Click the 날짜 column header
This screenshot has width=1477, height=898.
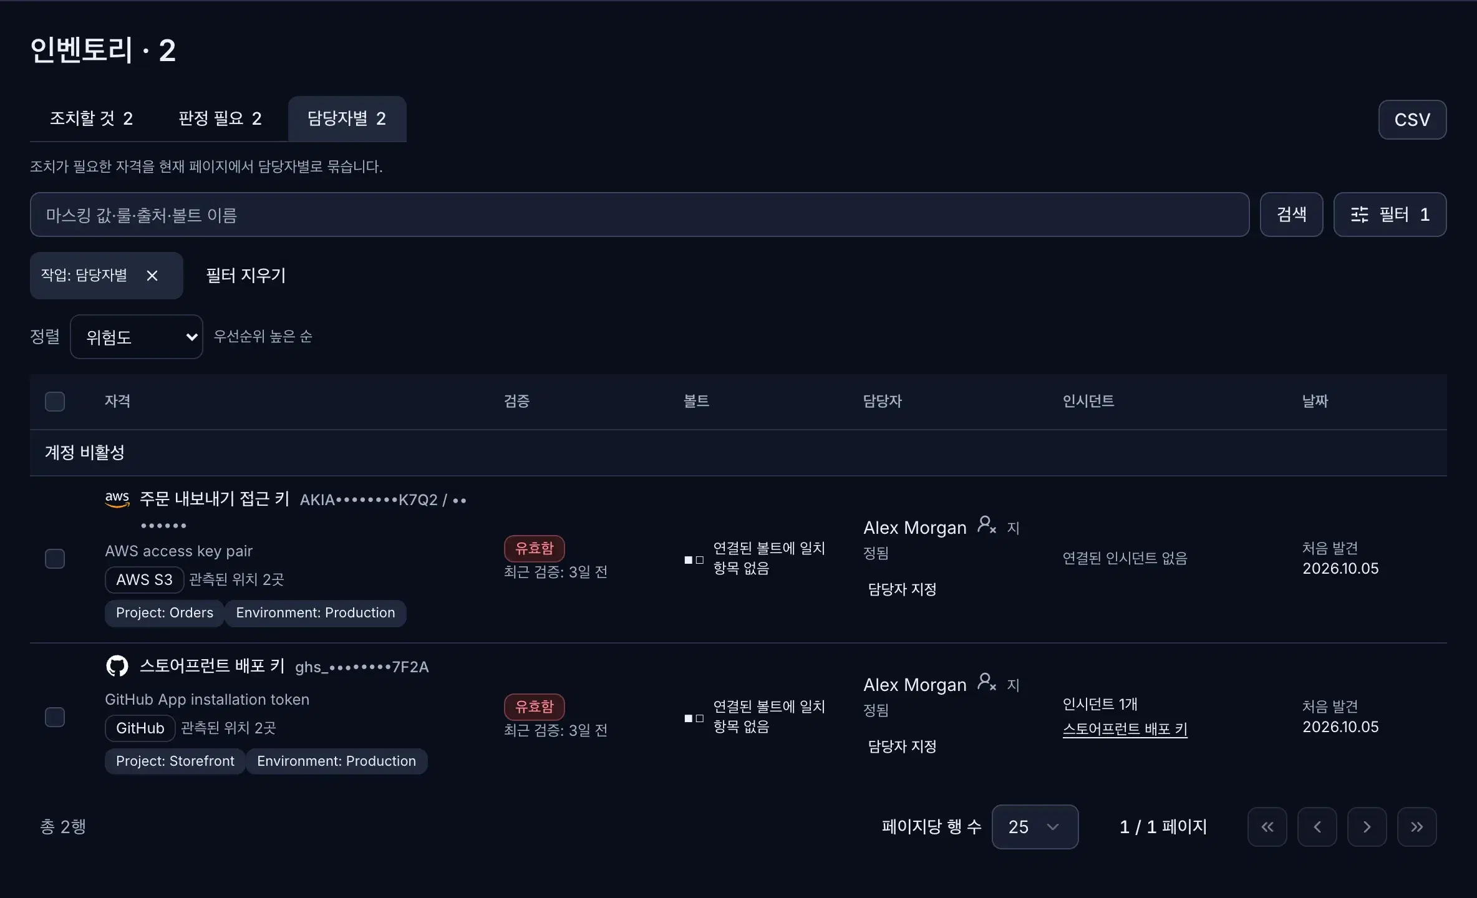click(1315, 402)
